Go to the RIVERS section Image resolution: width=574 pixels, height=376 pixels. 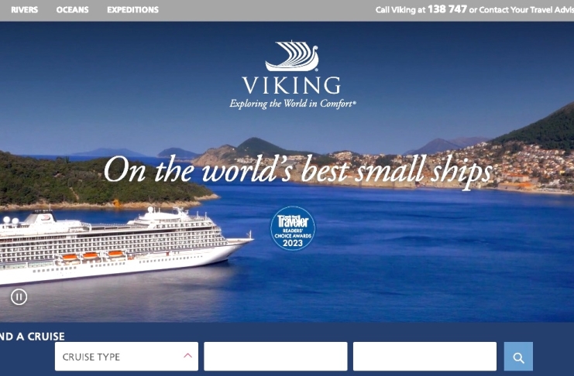click(25, 10)
